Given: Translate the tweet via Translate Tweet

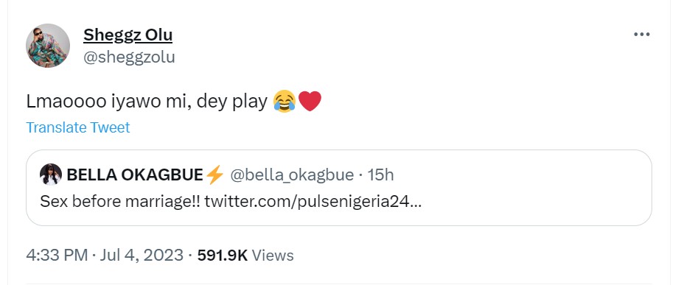Looking at the screenshot, I should point(78,127).
